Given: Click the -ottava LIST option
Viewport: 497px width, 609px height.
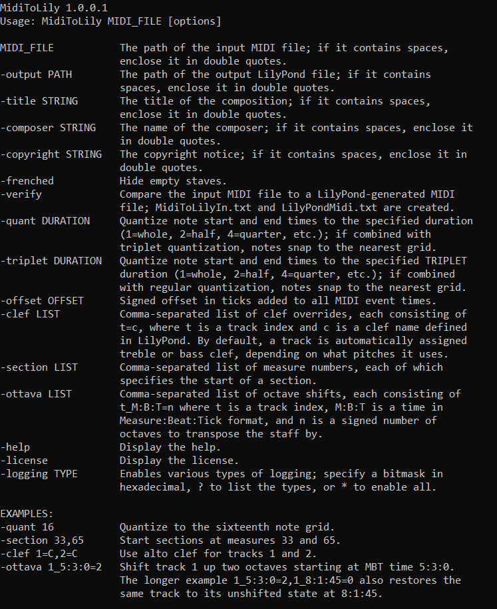Looking at the screenshot, I should pyautogui.click(x=36, y=393).
